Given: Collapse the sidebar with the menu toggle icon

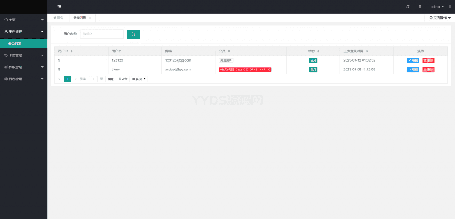Looking at the screenshot, I should 59,7.
